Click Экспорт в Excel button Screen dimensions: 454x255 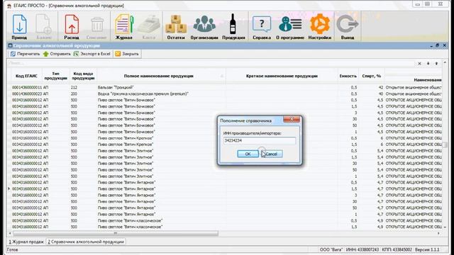pos(92,54)
